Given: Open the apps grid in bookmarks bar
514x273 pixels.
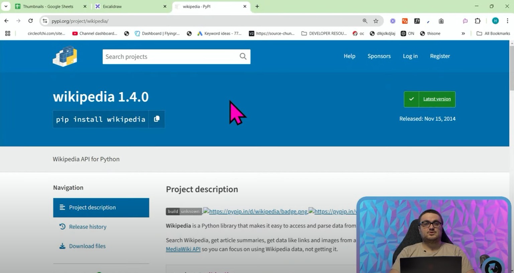Looking at the screenshot, I should click(x=8, y=33).
